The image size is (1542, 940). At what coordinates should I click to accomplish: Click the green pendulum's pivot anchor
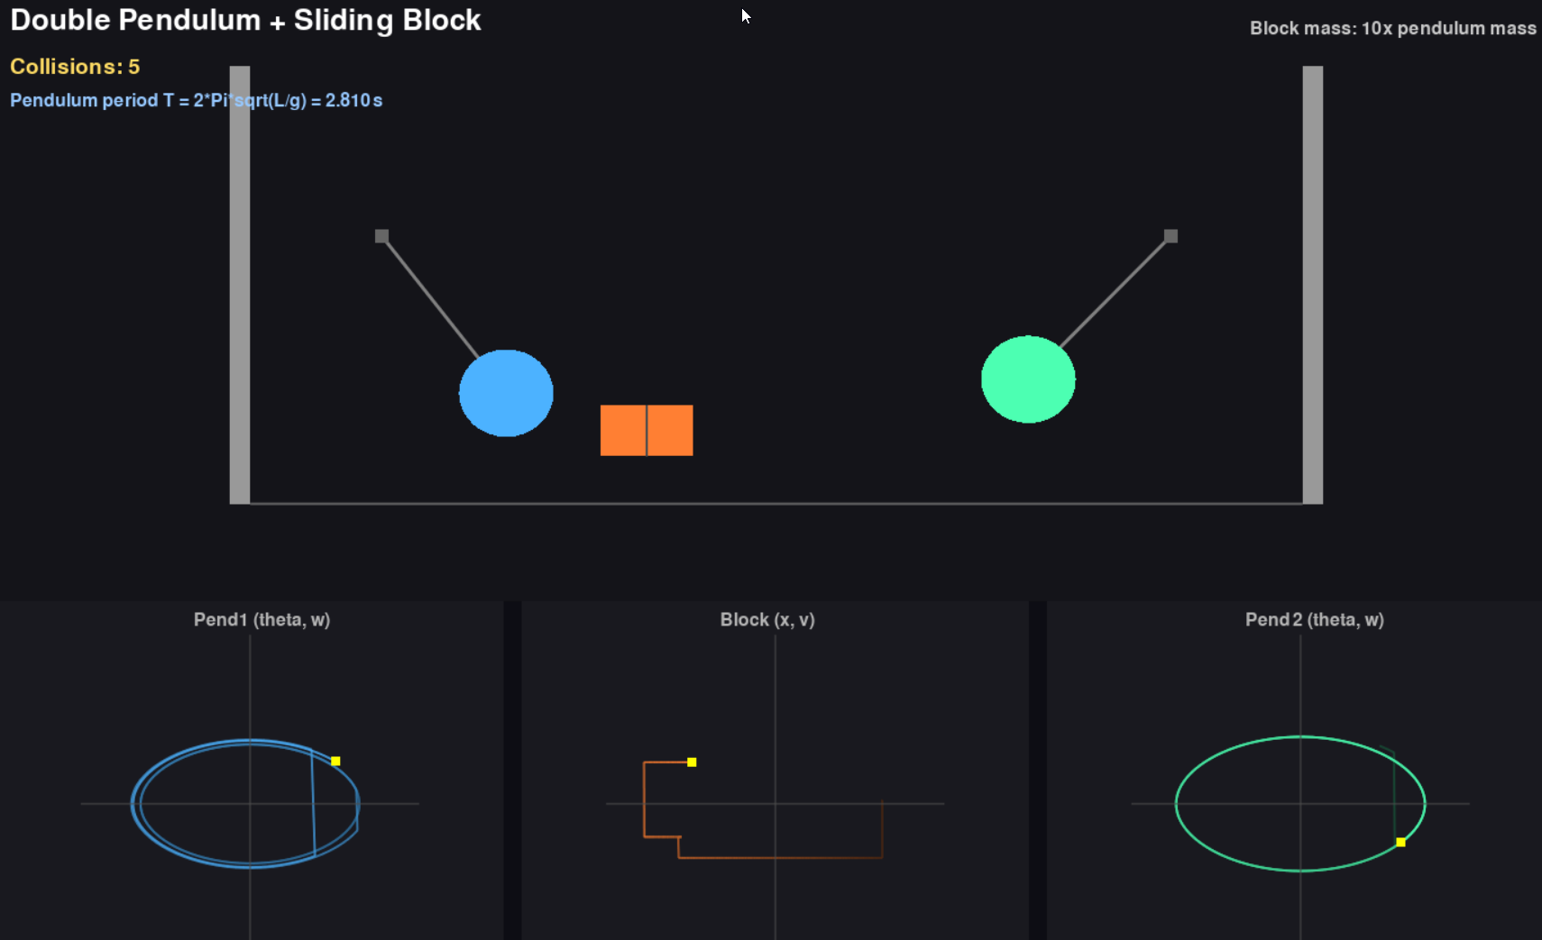1170,235
